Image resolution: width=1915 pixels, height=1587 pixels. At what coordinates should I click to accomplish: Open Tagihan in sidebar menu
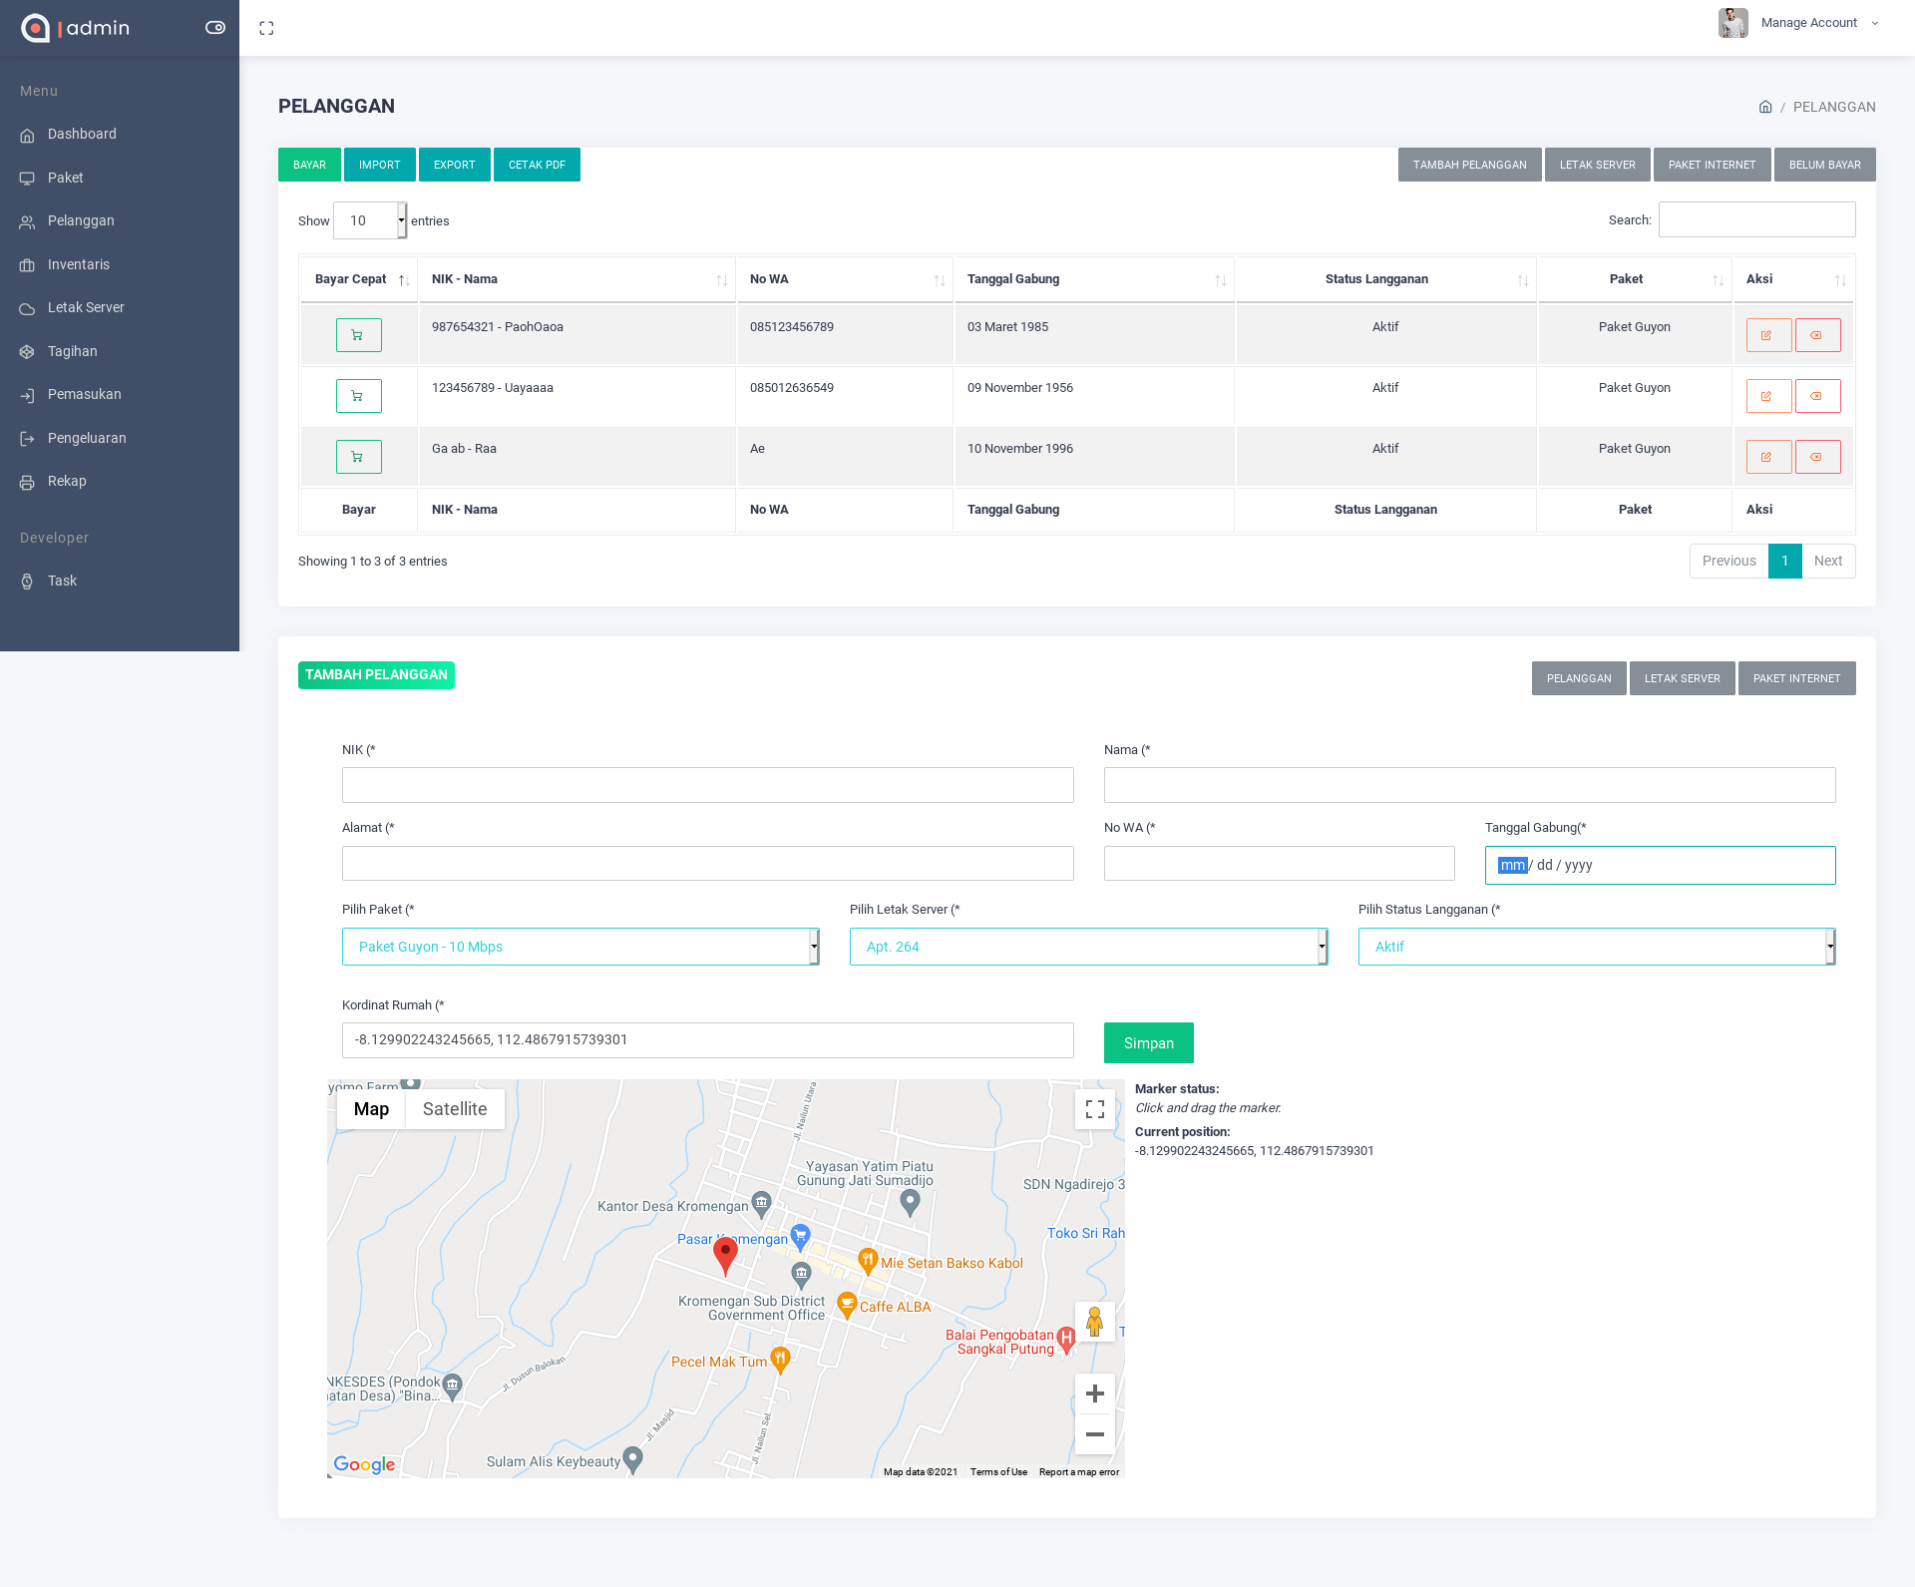click(x=73, y=351)
